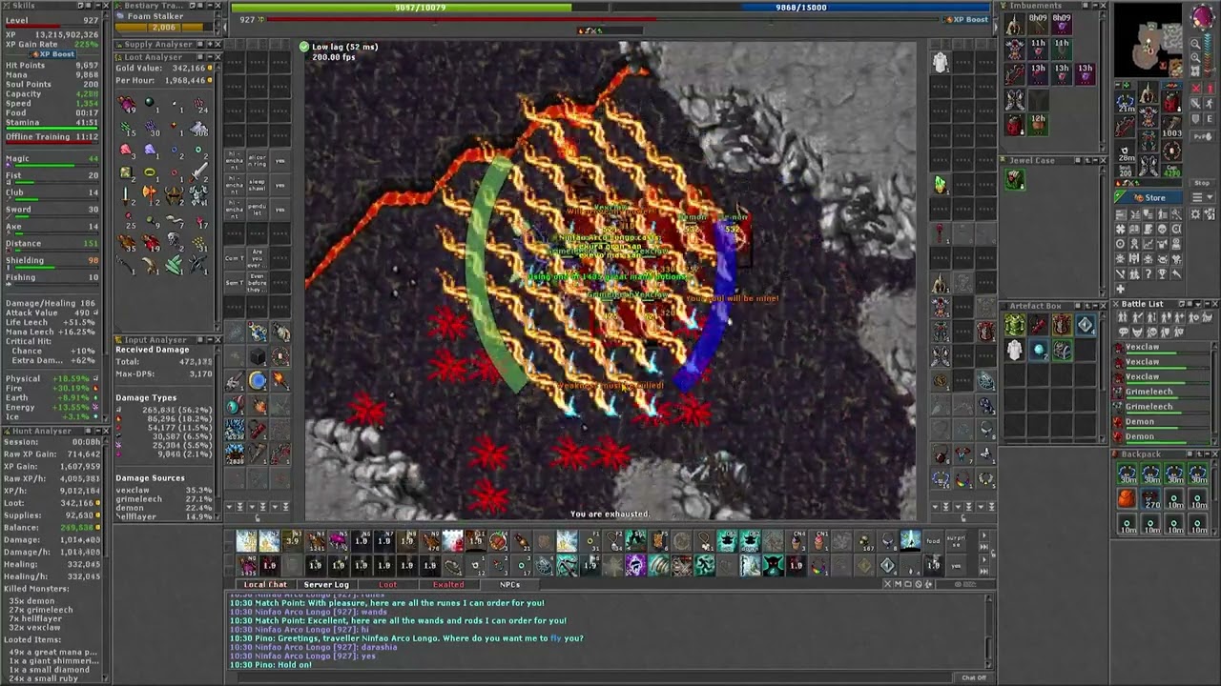Toggle the sword attack mode button

1195,103
